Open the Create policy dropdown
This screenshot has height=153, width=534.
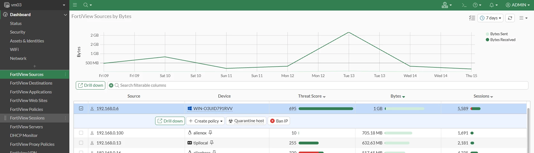[205, 121]
